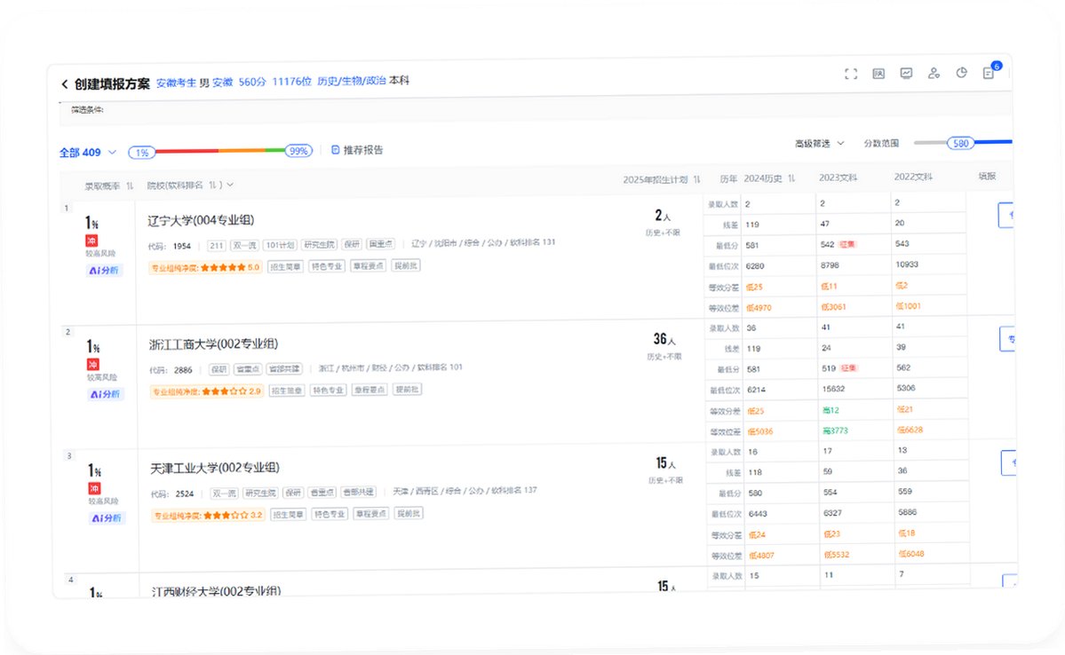The width and height of the screenshot is (1065, 655).
Task: Click the 征集 tag beside 519
Action: (x=848, y=368)
